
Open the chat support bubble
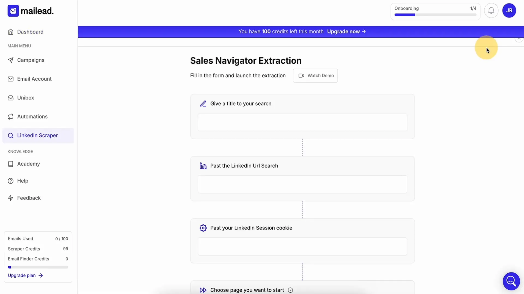coord(511,281)
